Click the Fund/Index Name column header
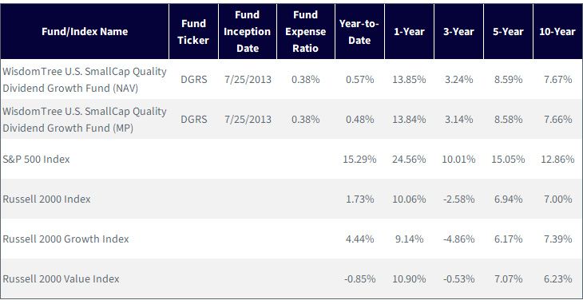 85,32
